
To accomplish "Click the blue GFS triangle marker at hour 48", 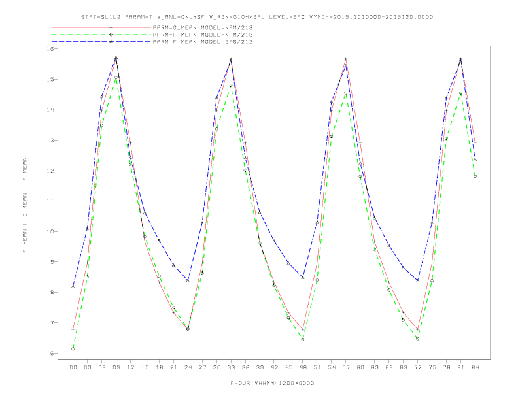I will [x=303, y=277].
